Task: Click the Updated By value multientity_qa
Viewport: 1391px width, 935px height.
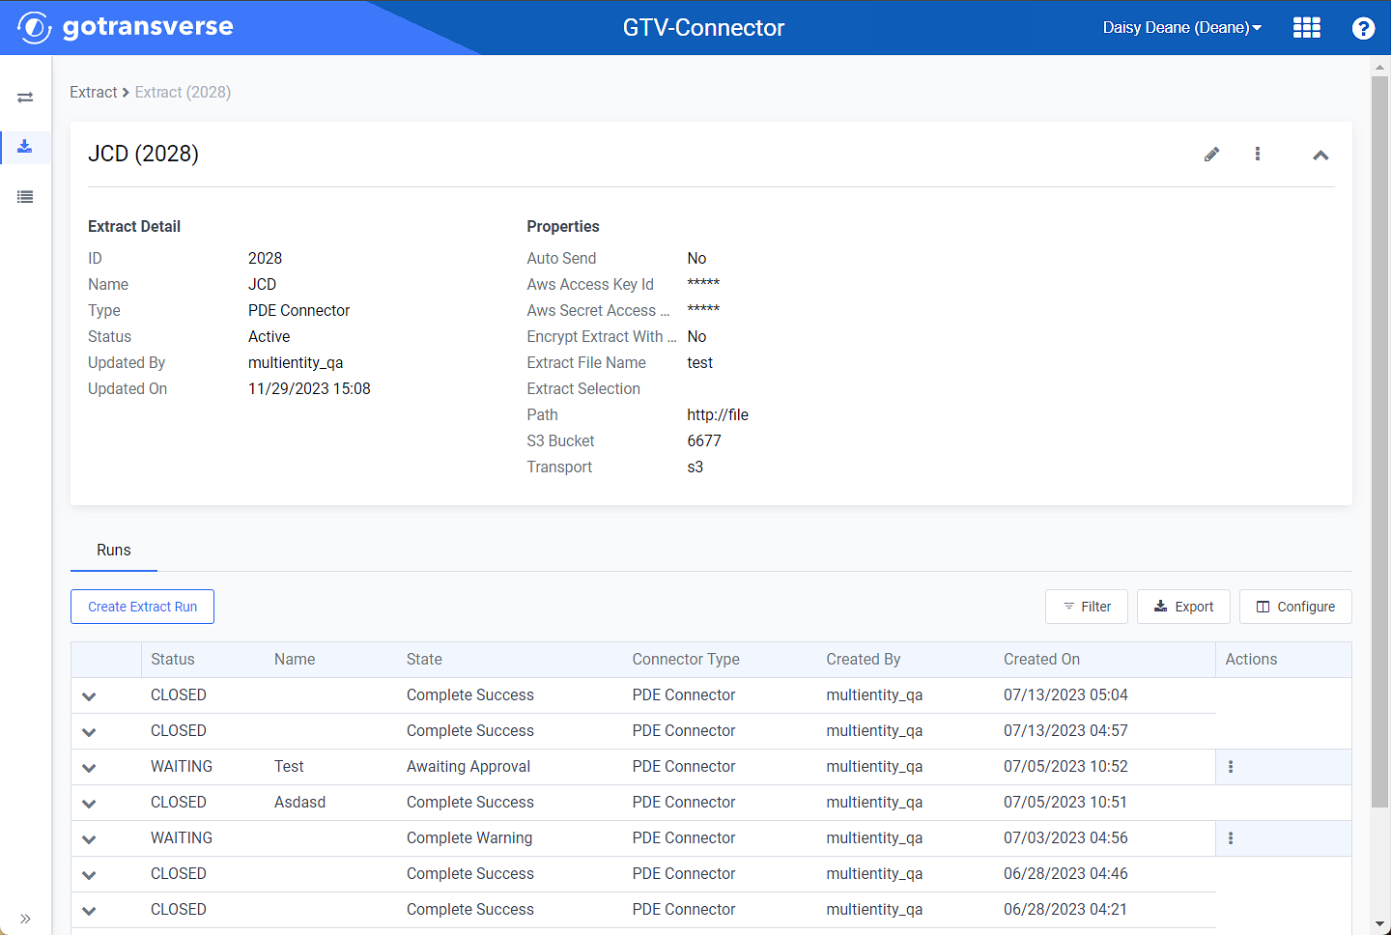Action: [x=296, y=362]
